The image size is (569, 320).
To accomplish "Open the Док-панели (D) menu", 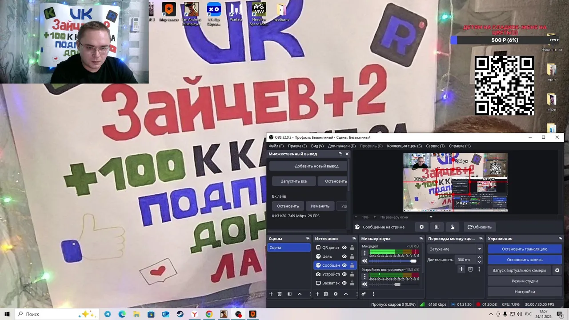I will [x=342, y=146].
